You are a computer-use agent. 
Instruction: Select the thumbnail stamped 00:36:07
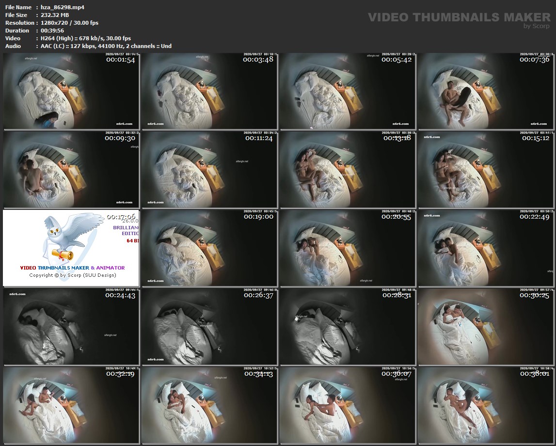pos(348,405)
